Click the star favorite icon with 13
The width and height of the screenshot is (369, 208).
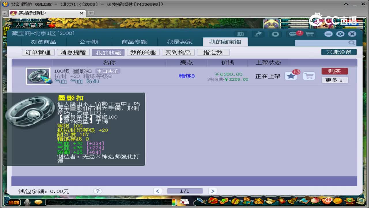(291, 76)
